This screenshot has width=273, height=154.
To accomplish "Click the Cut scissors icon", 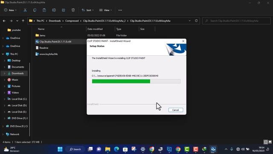I will coord(25,10).
